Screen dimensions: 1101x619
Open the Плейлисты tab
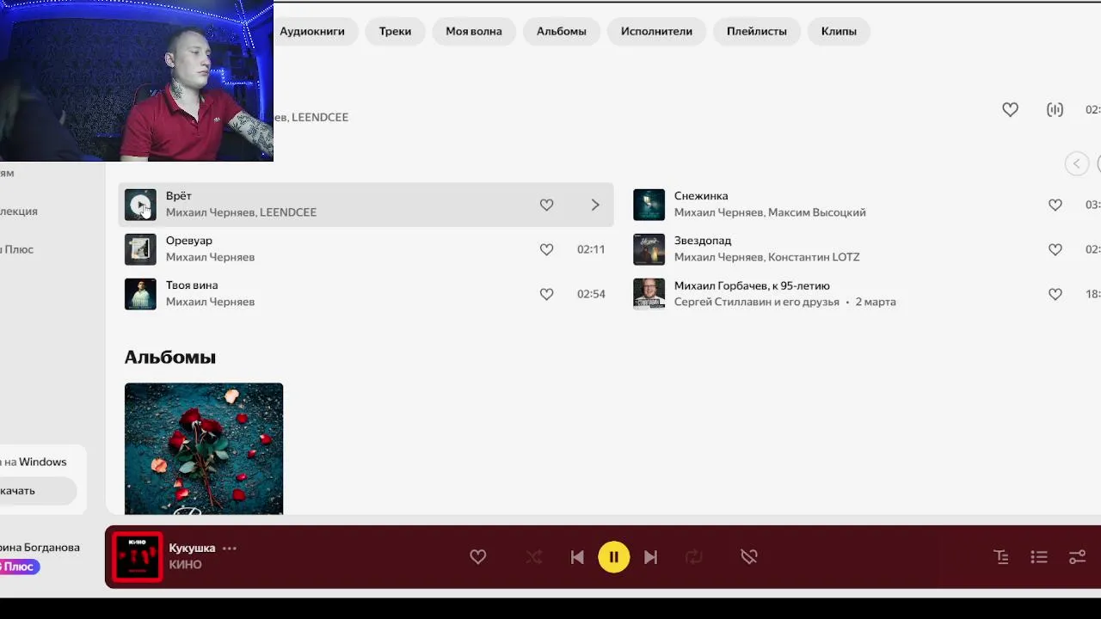757,31
